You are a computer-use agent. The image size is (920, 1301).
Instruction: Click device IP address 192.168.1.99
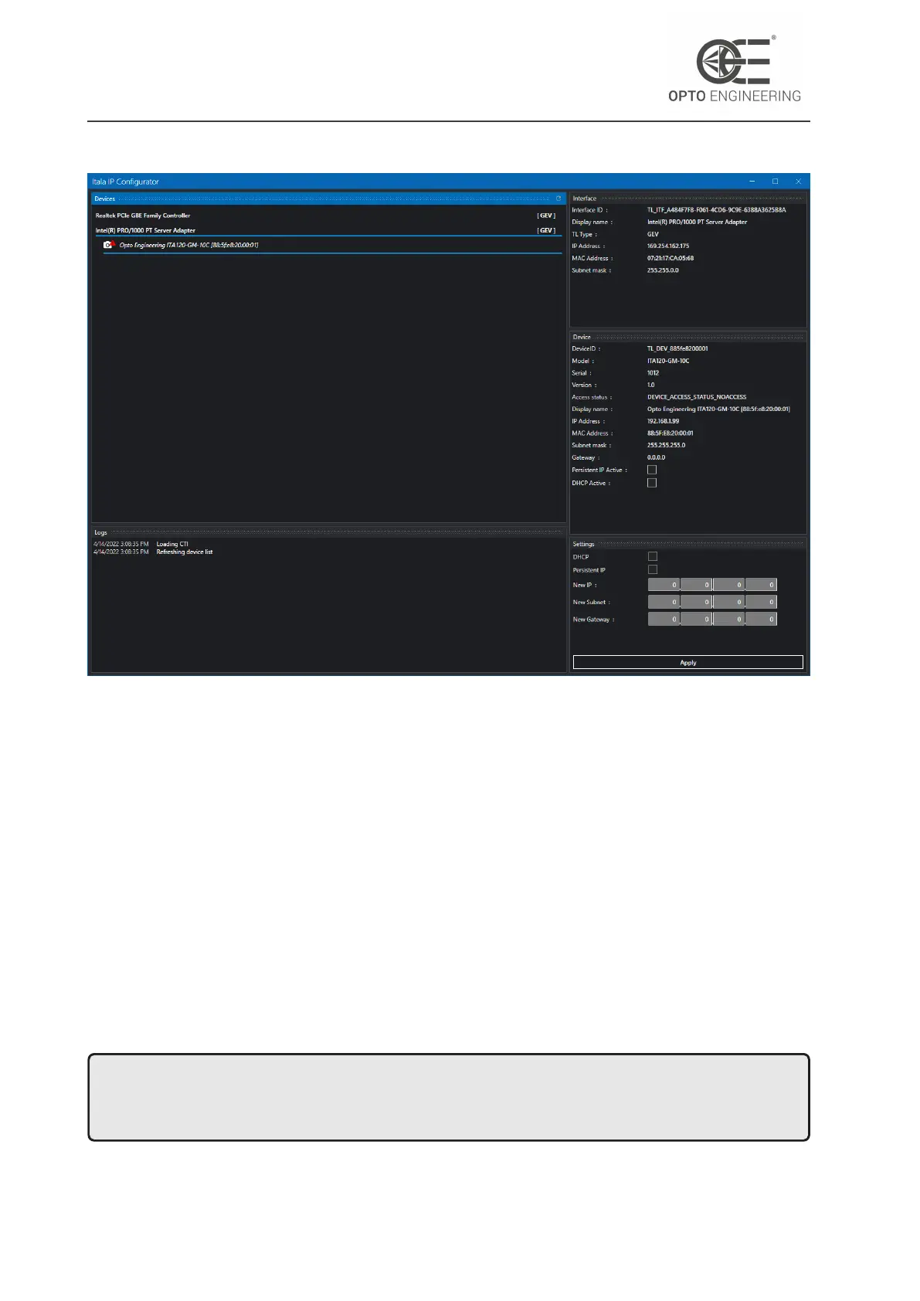tap(664, 421)
